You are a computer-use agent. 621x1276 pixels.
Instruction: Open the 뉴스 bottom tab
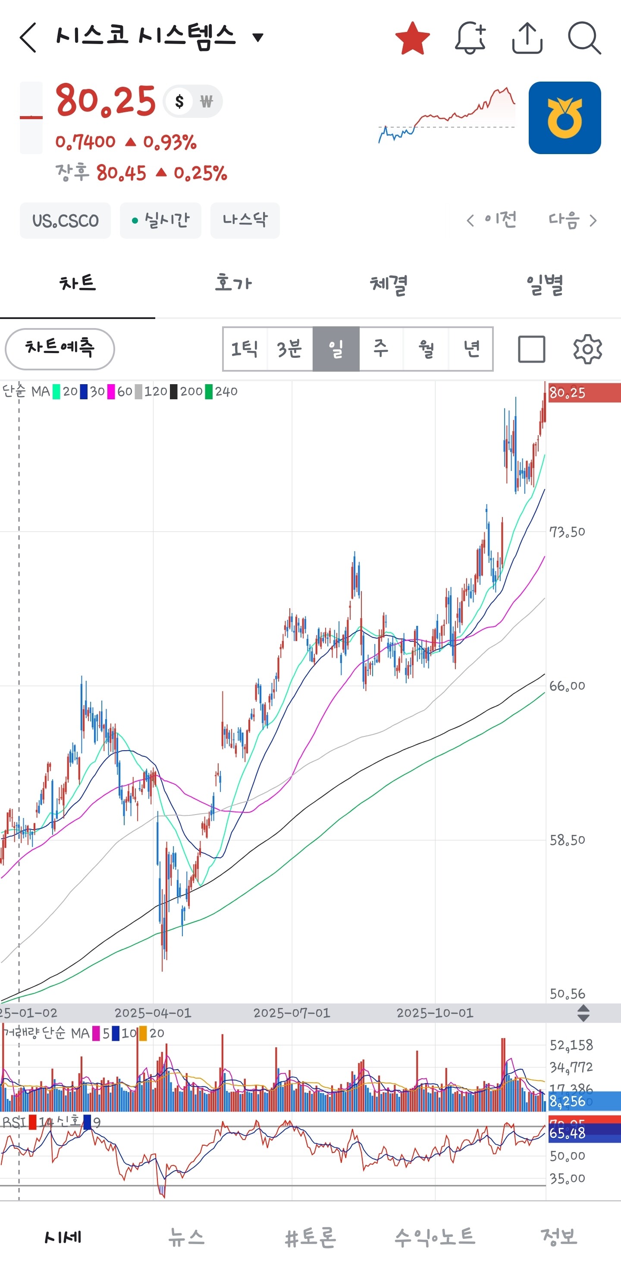(x=187, y=1237)
